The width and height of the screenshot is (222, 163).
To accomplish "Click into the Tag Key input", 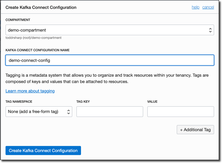I will 109,111.
